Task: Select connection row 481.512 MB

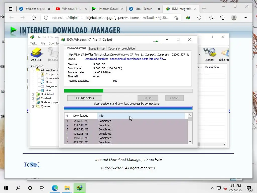Action: (126, 125)
